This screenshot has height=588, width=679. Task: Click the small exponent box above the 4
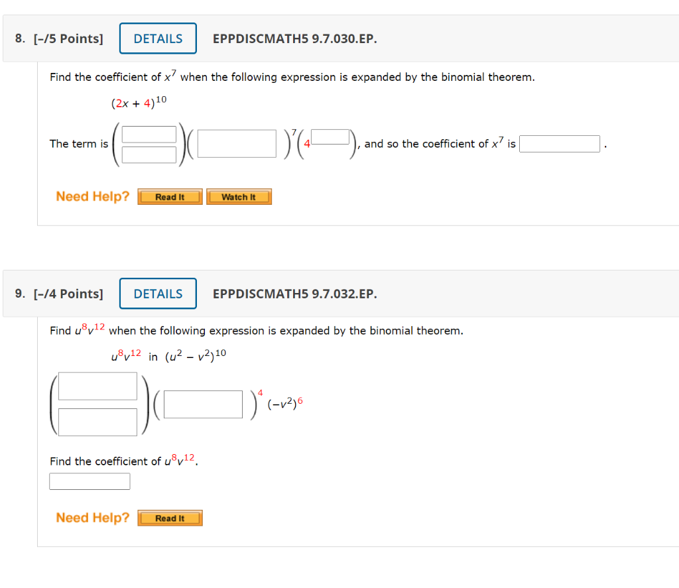(x=332, y=135)
